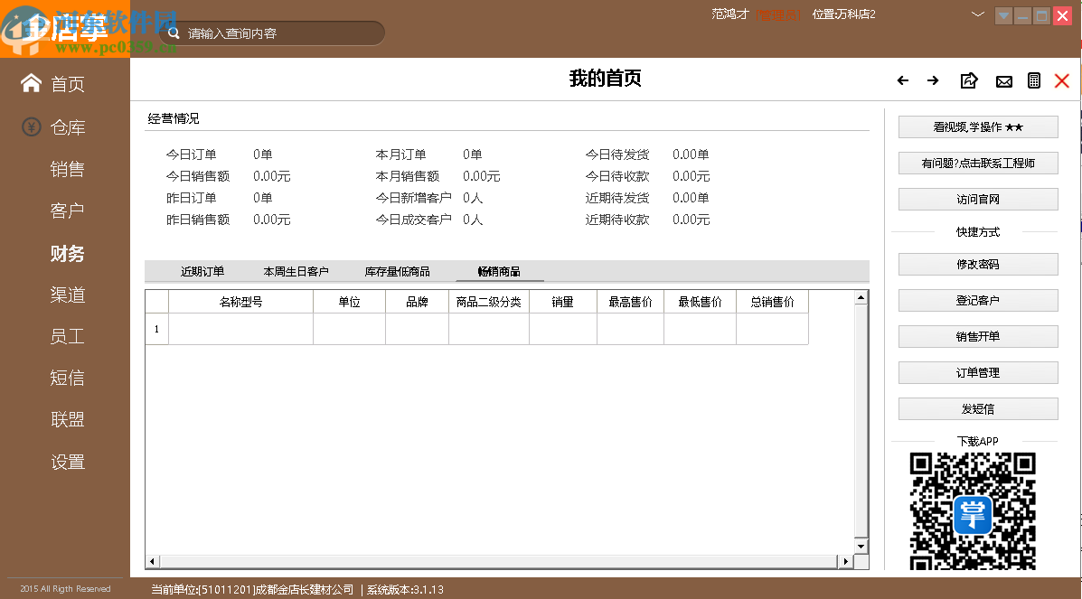This screenshot has width=1082, height=599.
Task: Click the forward arrow icon
Action: pyautogui.click(x=933, y=80)
